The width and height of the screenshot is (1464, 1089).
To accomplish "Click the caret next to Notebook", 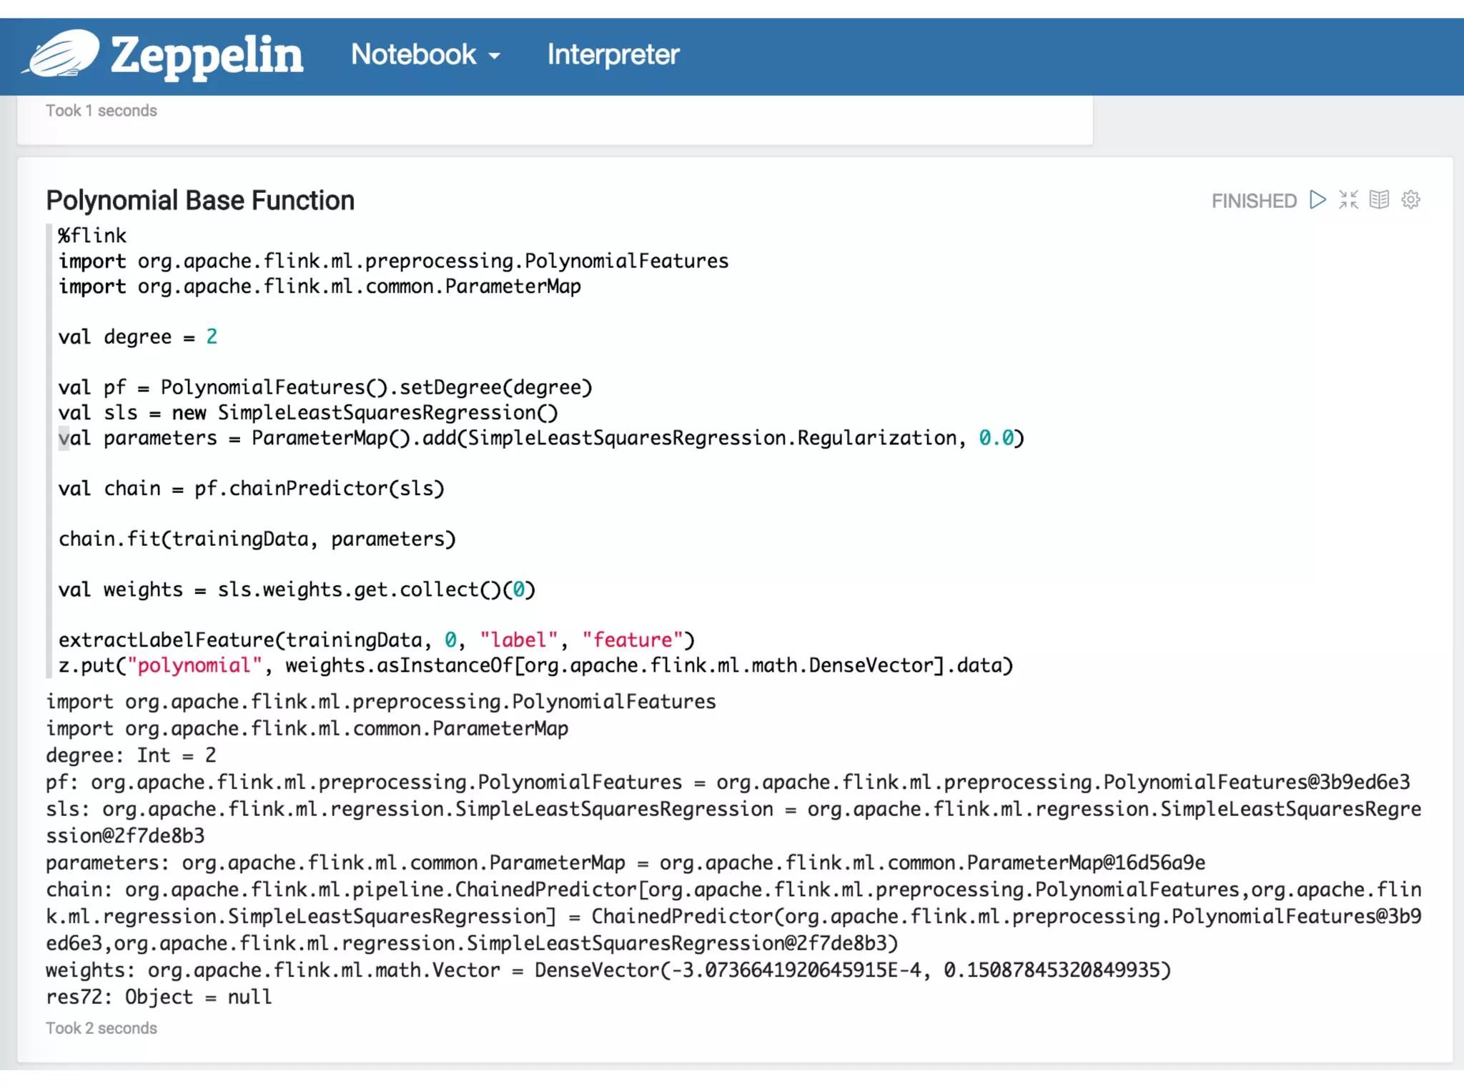I will pyautogui.click(x=495, y=56).
